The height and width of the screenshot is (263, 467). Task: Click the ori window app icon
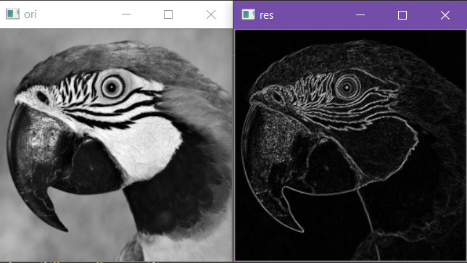tap(12, 14)
